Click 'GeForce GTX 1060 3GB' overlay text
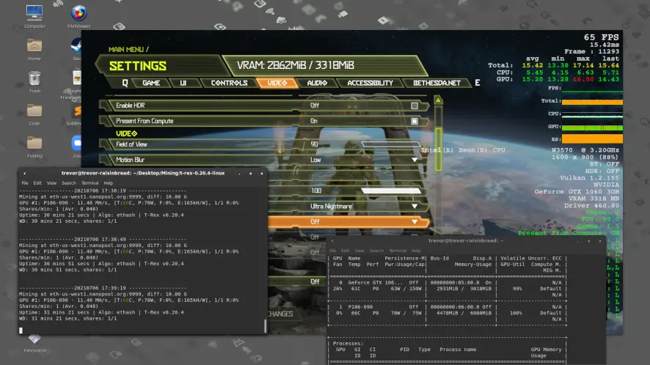The image size is (650, 365). click(577, 191)
